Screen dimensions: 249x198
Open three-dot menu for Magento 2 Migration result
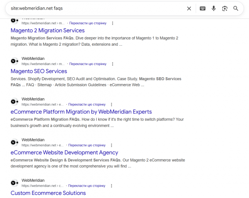point(113,23)
